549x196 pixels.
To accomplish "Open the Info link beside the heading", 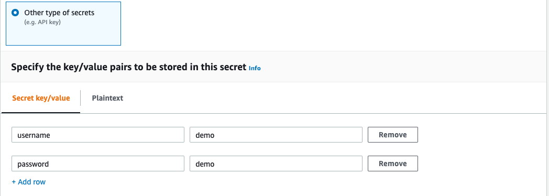I will [255, 68].
